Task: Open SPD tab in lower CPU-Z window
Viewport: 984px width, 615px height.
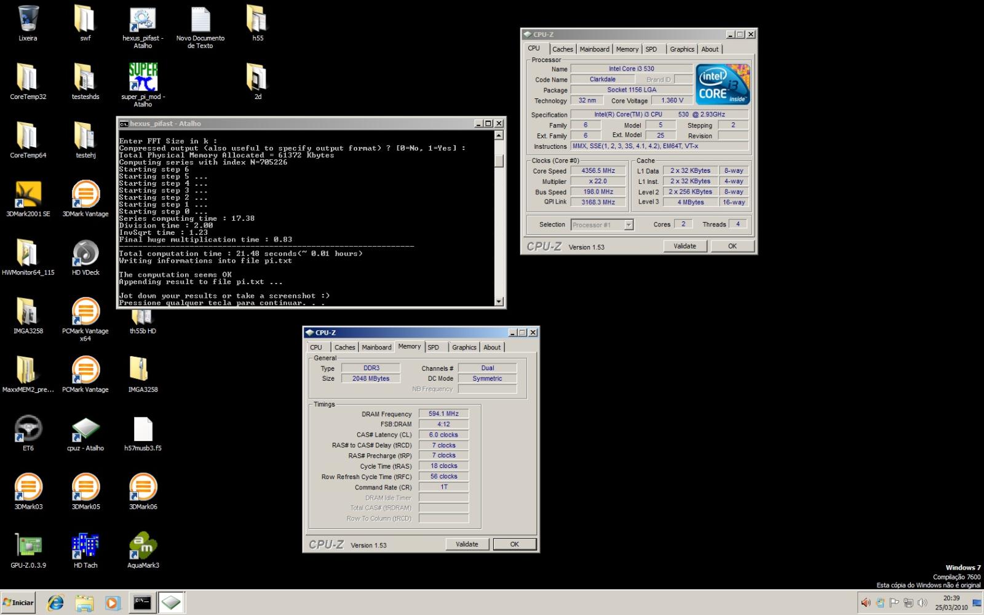Action: pos(434,347)
